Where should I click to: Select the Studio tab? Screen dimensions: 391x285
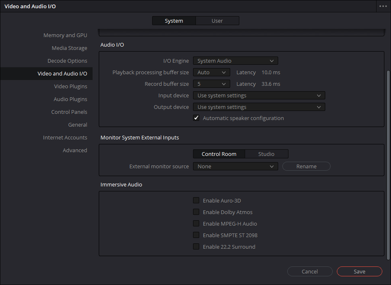pyautogui.click(x=266, y=154)
